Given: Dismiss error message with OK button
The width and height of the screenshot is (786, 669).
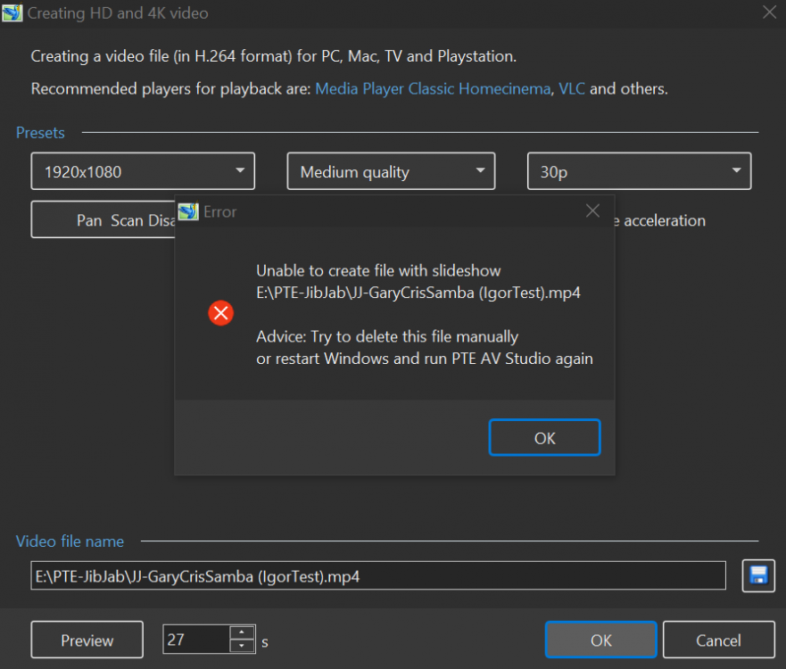Looking at the screenshot, I should pos(544,438).
